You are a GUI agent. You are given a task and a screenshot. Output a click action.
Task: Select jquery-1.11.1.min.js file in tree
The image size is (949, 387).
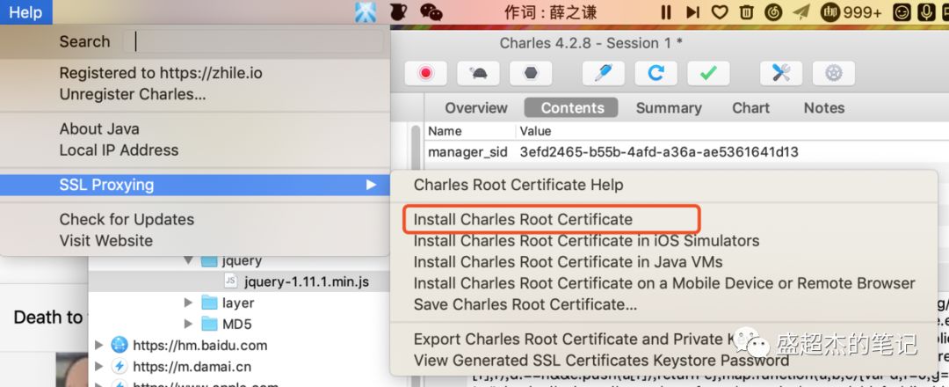tap(307, 281)
